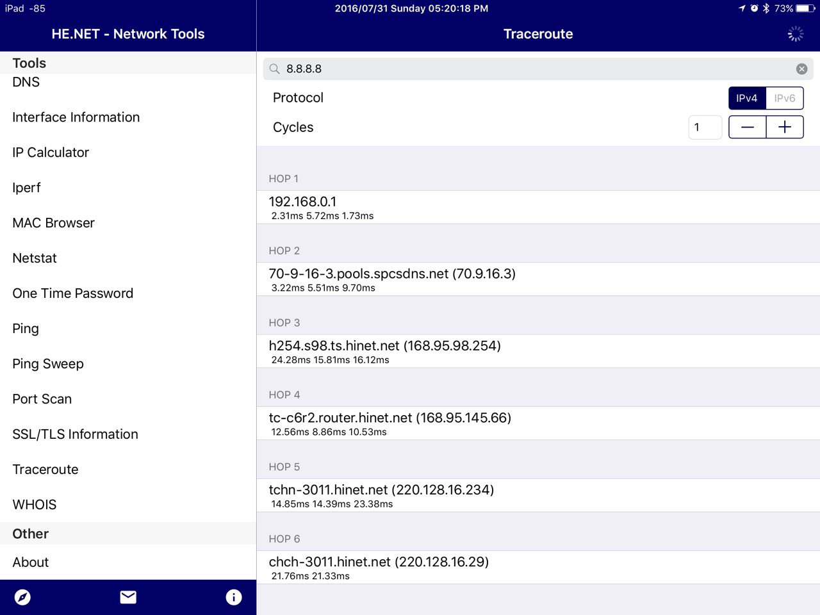Select Port Scan from tools list
Image resolution: width=820 pixels, height=615 pixels.
[42, 399]
